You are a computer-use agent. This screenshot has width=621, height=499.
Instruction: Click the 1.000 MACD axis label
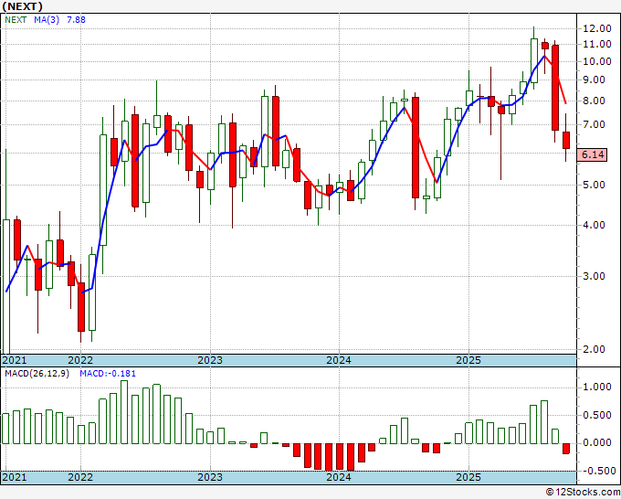[597, 388]
